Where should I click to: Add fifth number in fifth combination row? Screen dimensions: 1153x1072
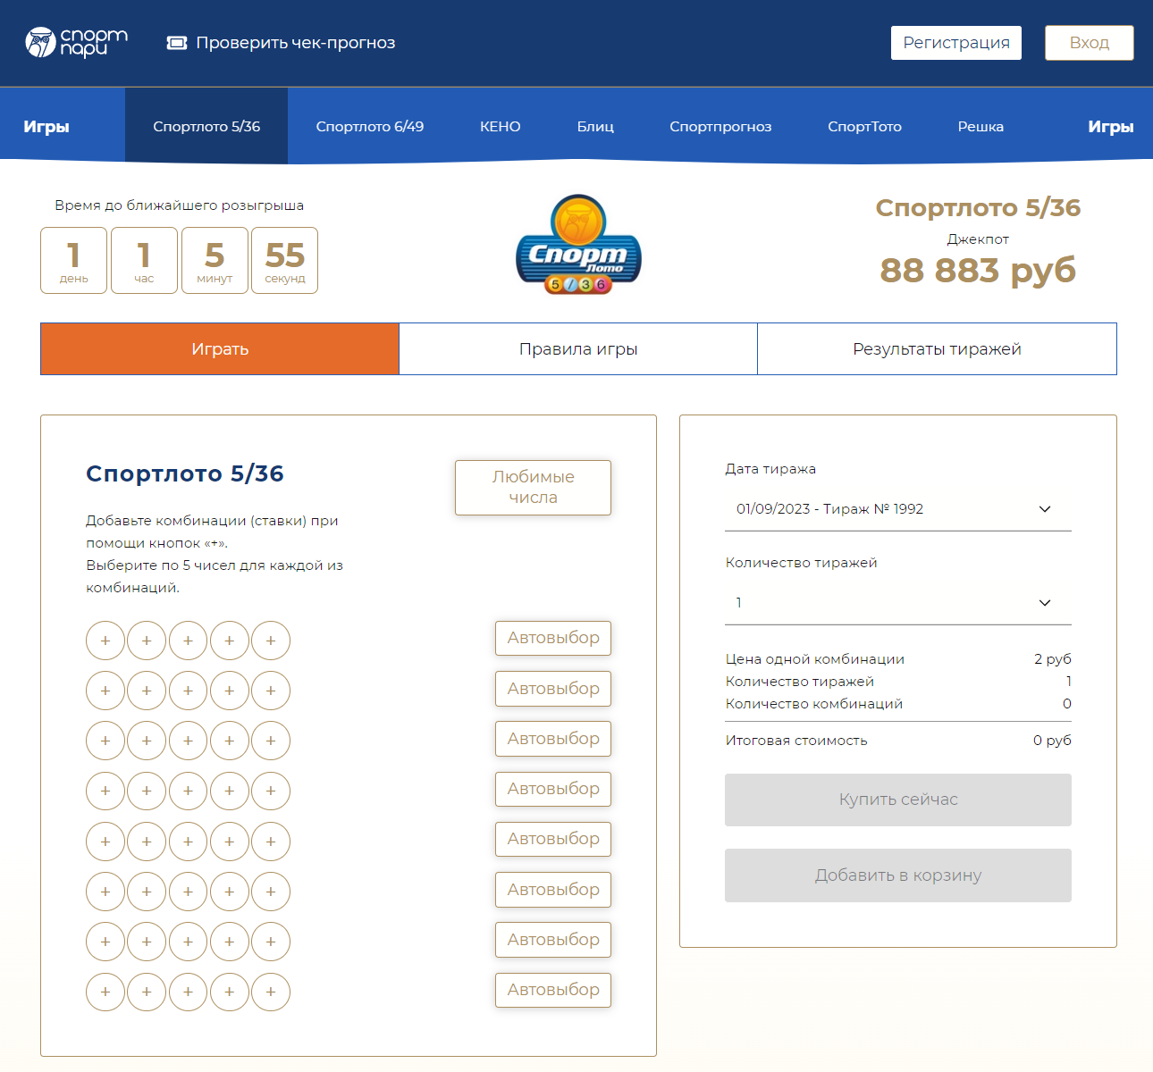click(271, 842)
